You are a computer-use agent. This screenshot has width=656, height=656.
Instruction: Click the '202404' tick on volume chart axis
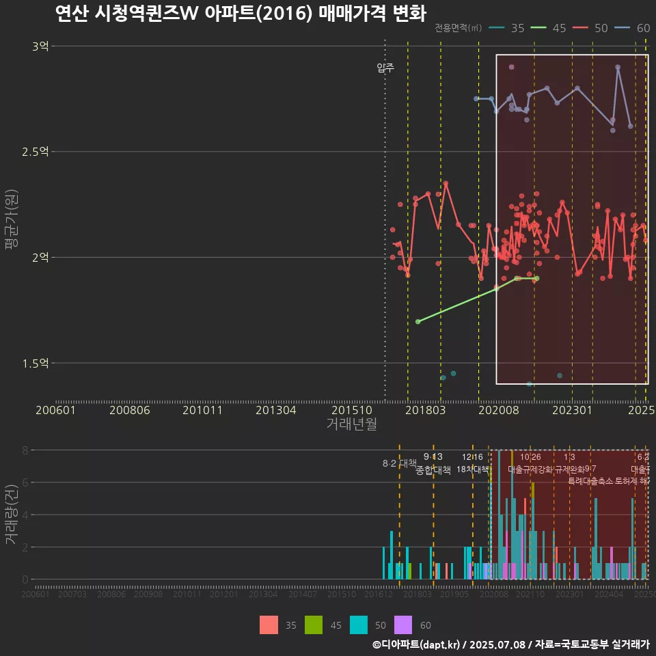(609, 594)
